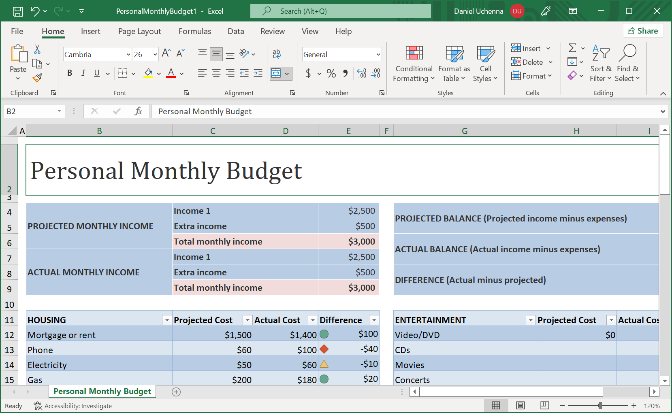Open the HOUSING column filter dropdown
This screenshot has width=672, height=413.
click(166, 320)
